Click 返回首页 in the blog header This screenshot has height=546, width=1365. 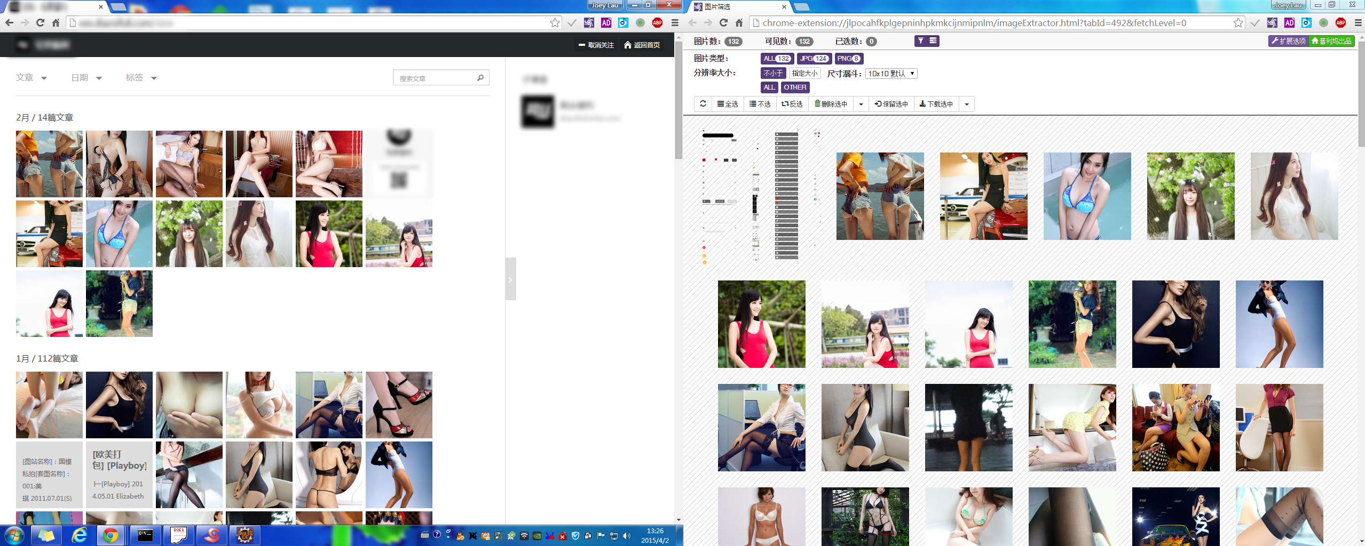(642, 45)
